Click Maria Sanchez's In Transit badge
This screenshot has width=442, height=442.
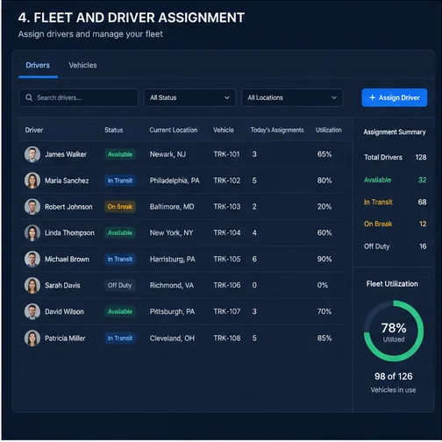(120, 181)
